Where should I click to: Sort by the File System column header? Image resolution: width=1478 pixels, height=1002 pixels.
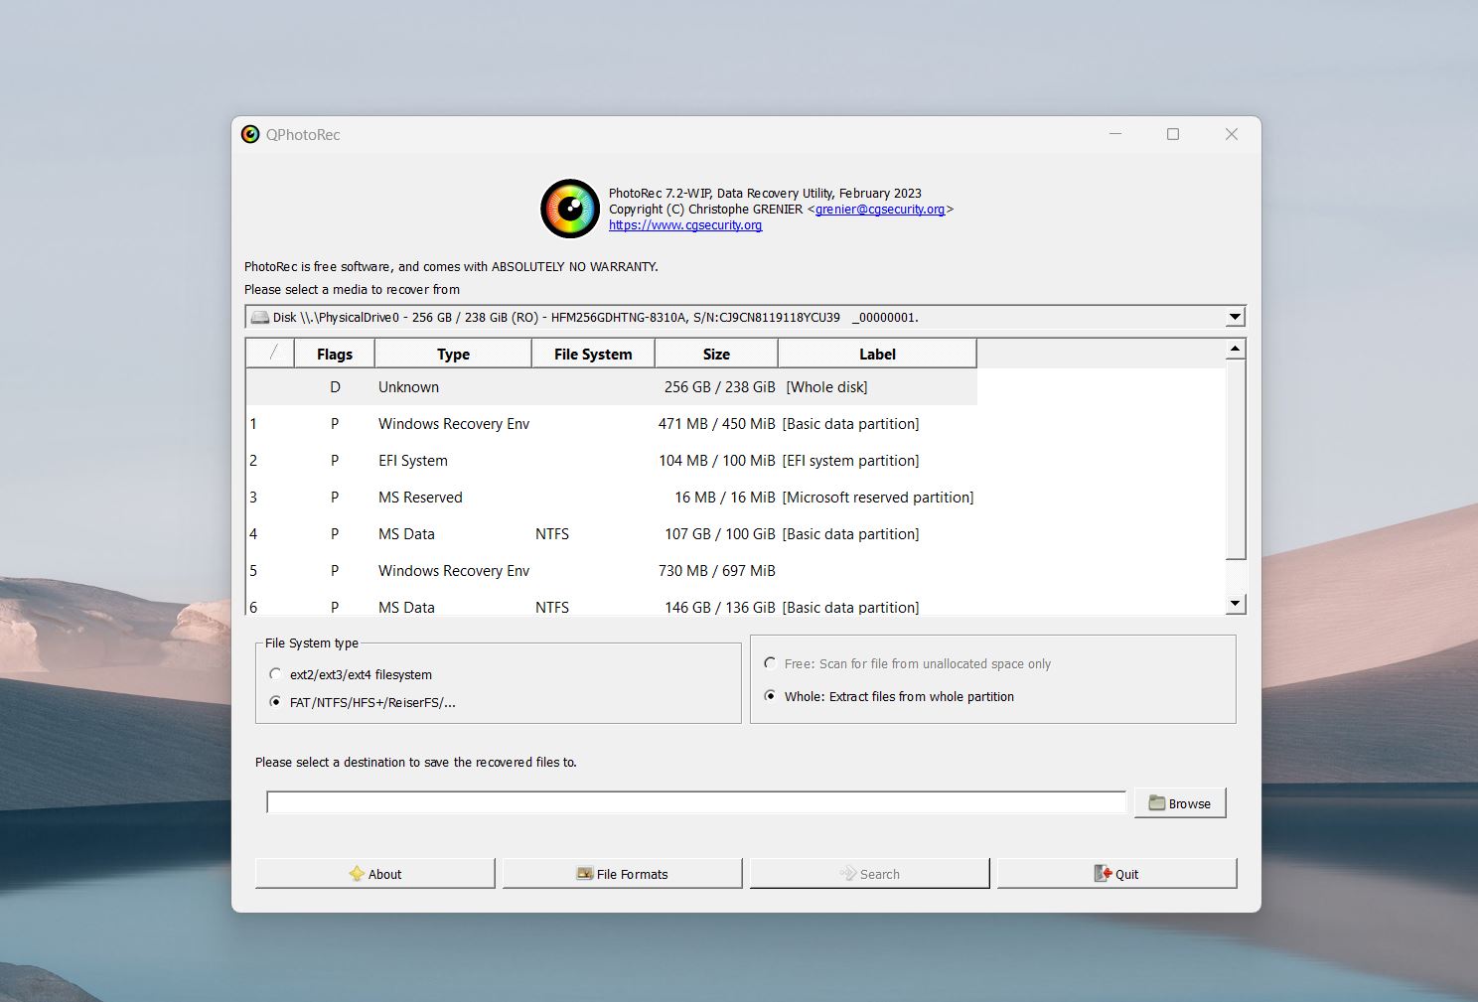coord(593,354)
